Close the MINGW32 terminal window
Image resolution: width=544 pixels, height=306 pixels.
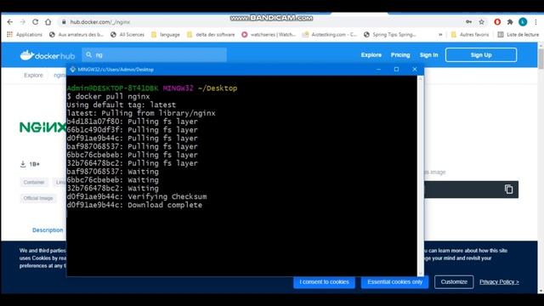415,70
